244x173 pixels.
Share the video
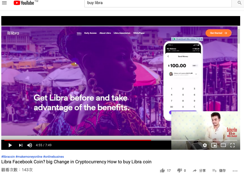[x=199, y=171]
